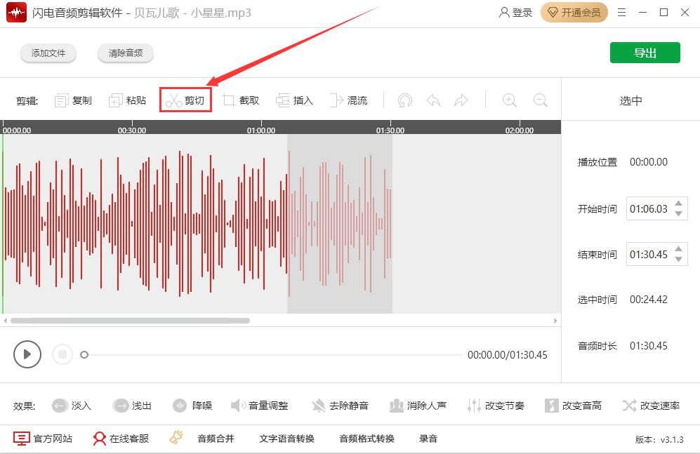Screen dimensions: 700x454
Task: Click the selected gray waveform region
Action: click(340, 223)
